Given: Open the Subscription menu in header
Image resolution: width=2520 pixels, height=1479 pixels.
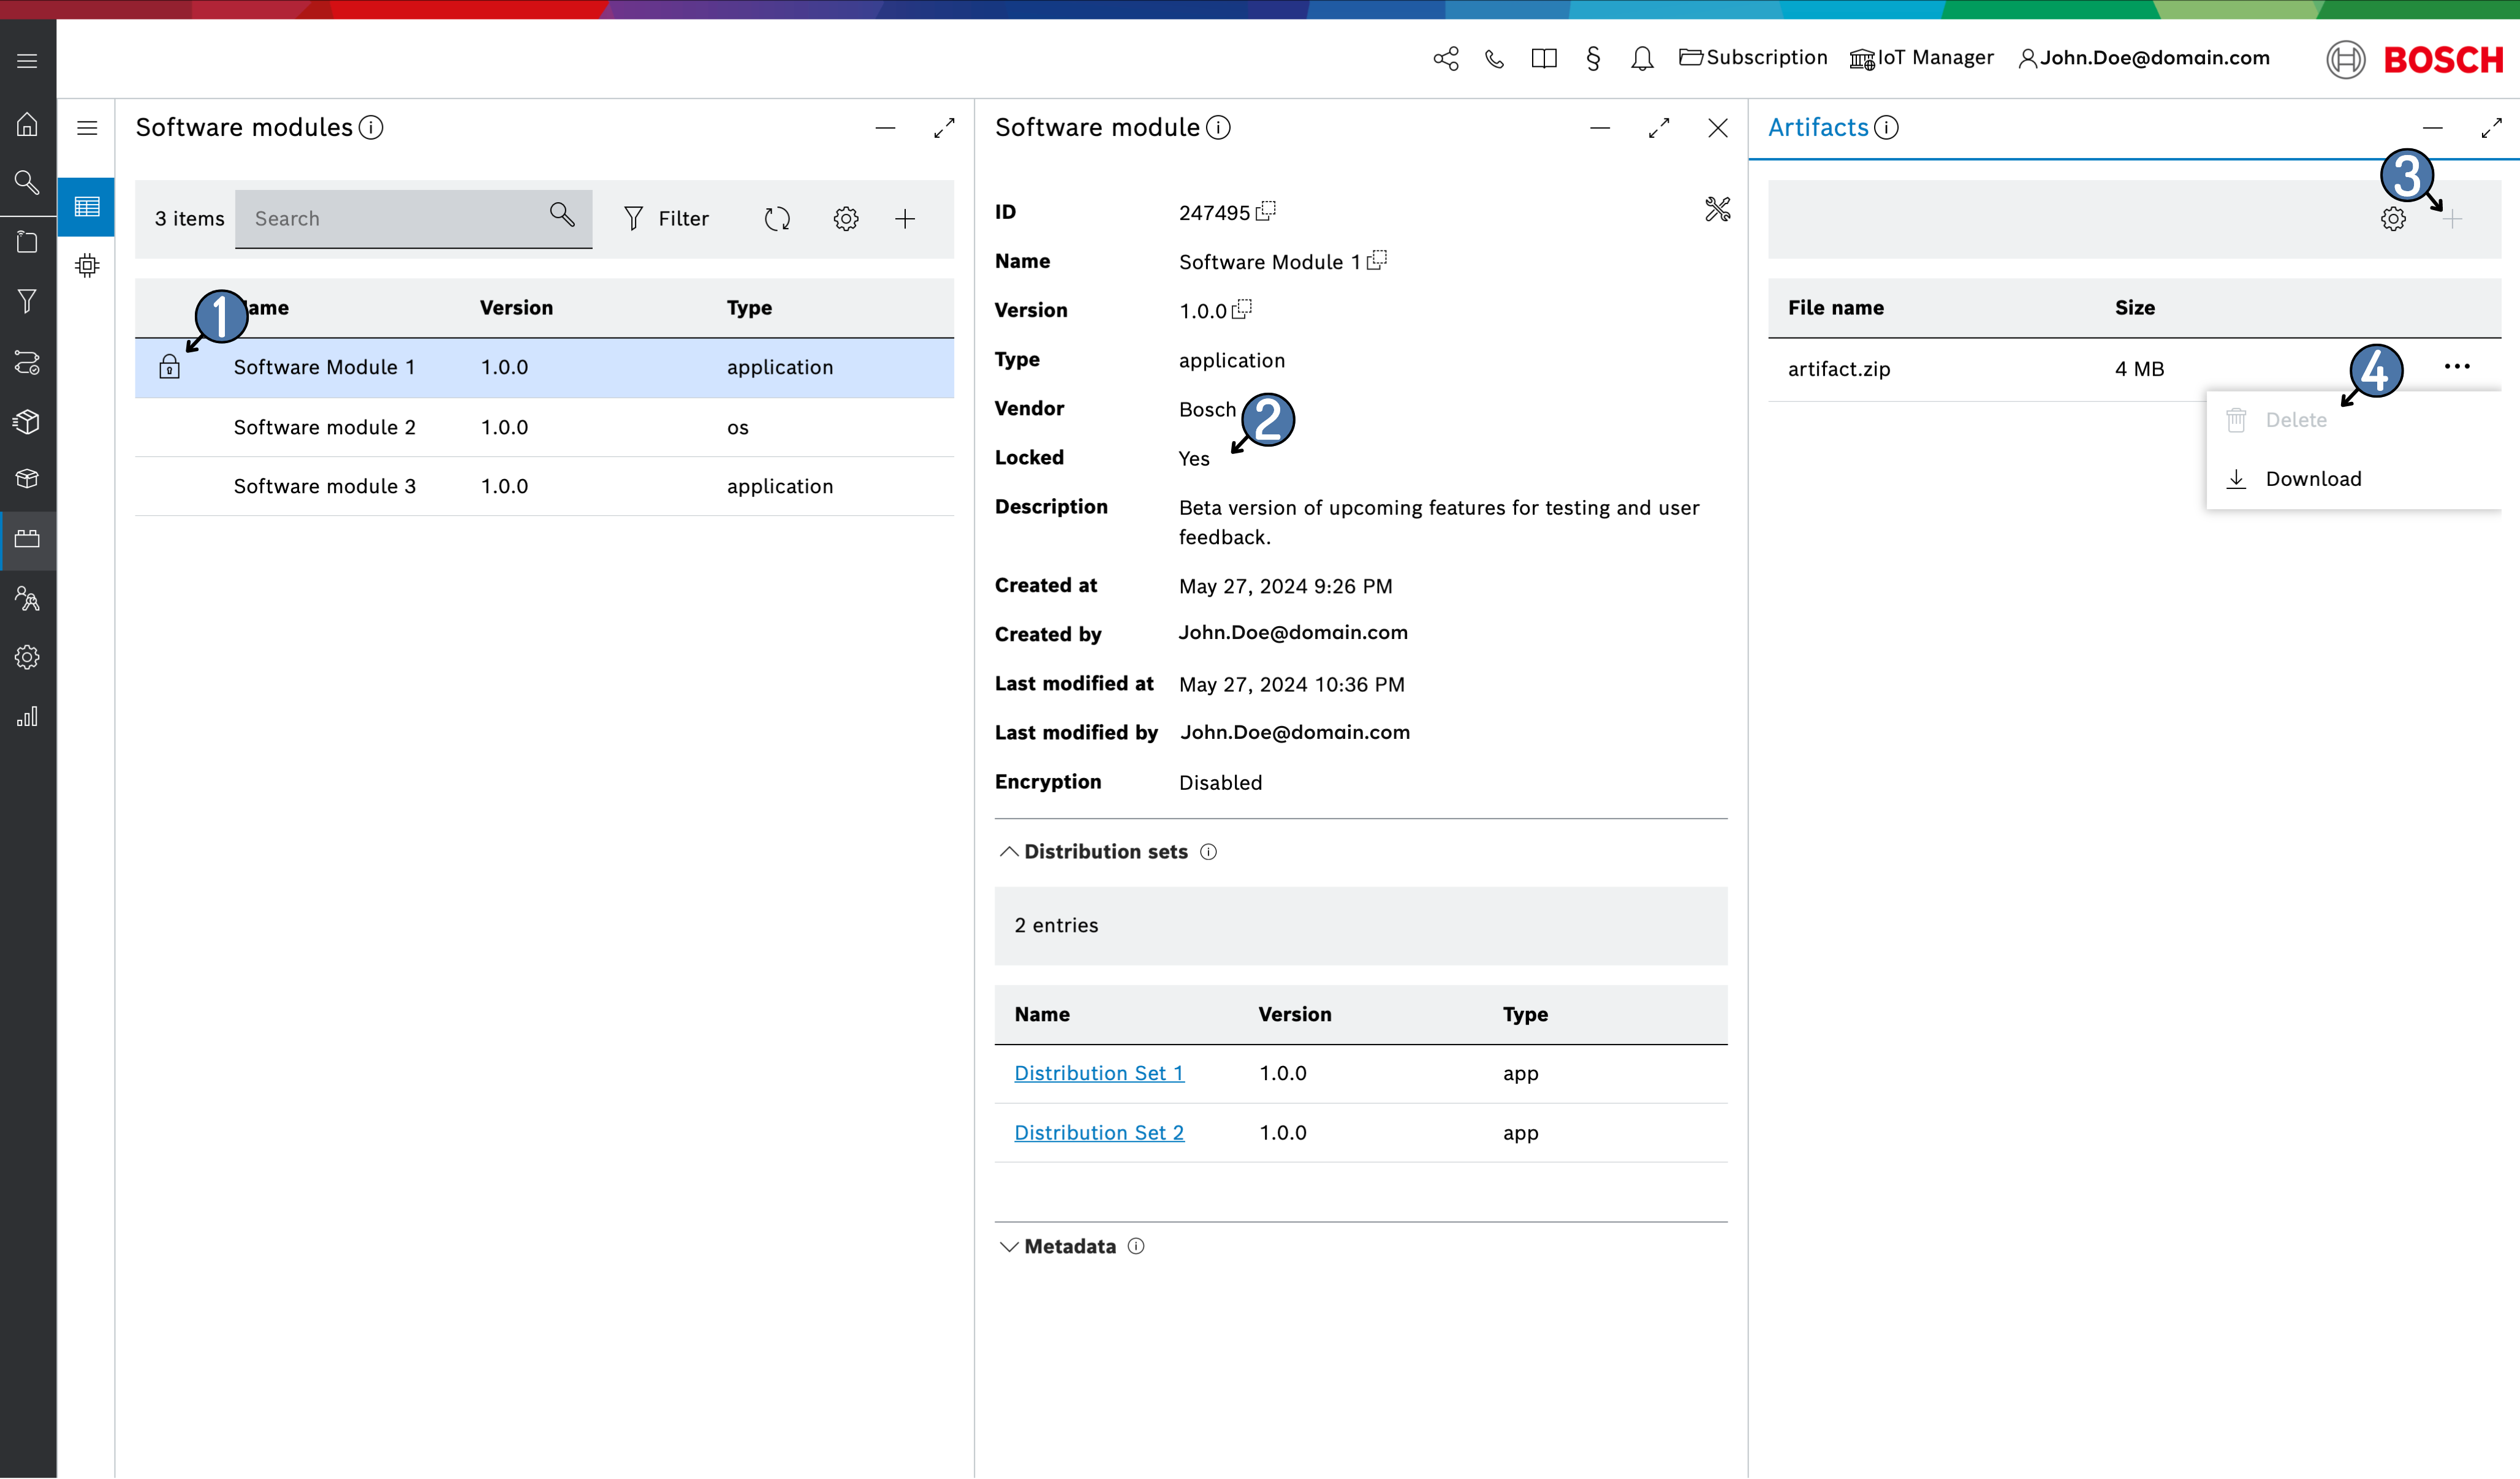Looking at the screenshot, I should (1753, 58).
